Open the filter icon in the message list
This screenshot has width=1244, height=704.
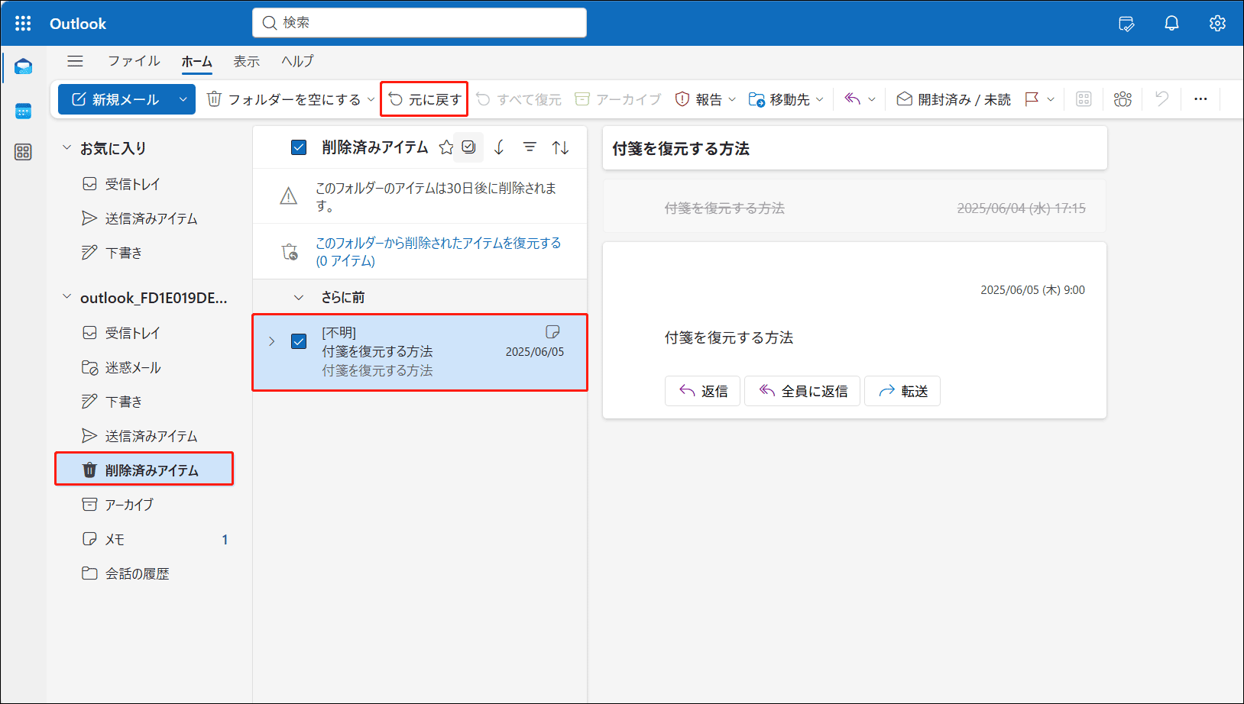[530, 147]
